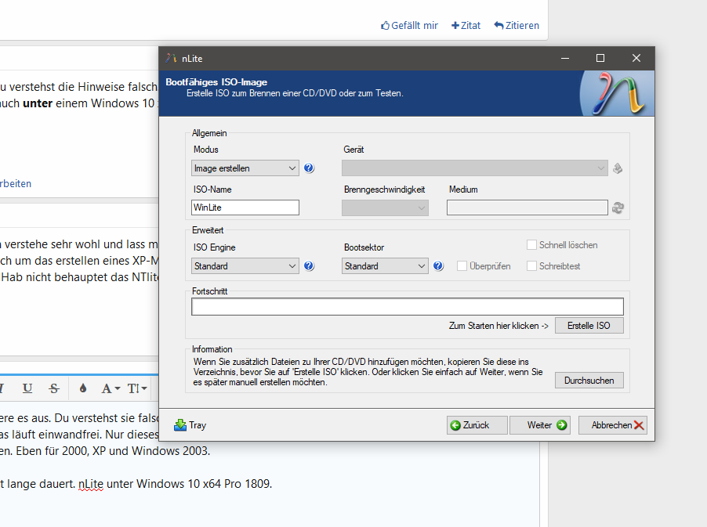This screenshot has height=527, width=707.
Task: Open the Bootsektor dropdown
Action: (x=385, y=265)
